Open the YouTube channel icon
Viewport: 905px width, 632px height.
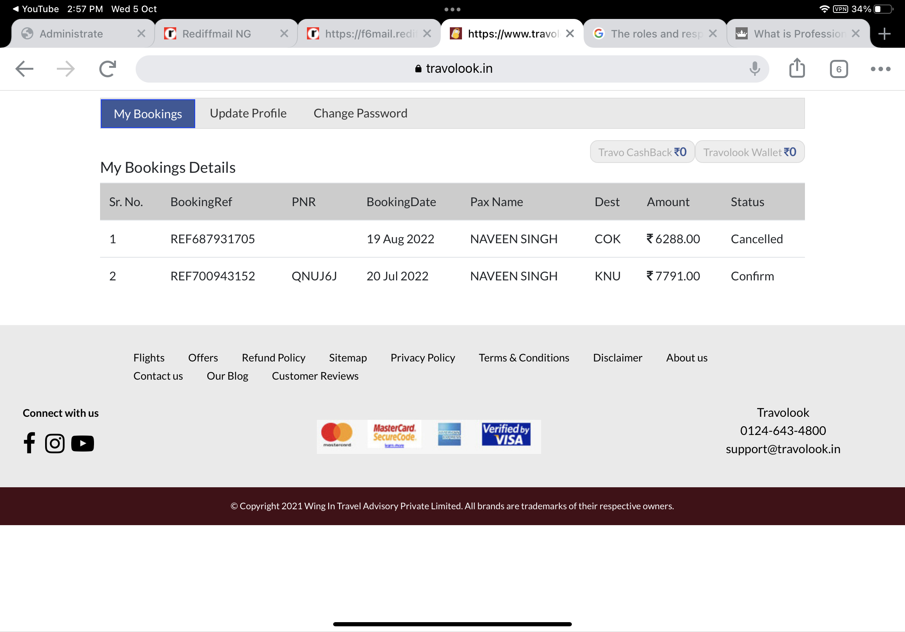[x=82, y=443]
